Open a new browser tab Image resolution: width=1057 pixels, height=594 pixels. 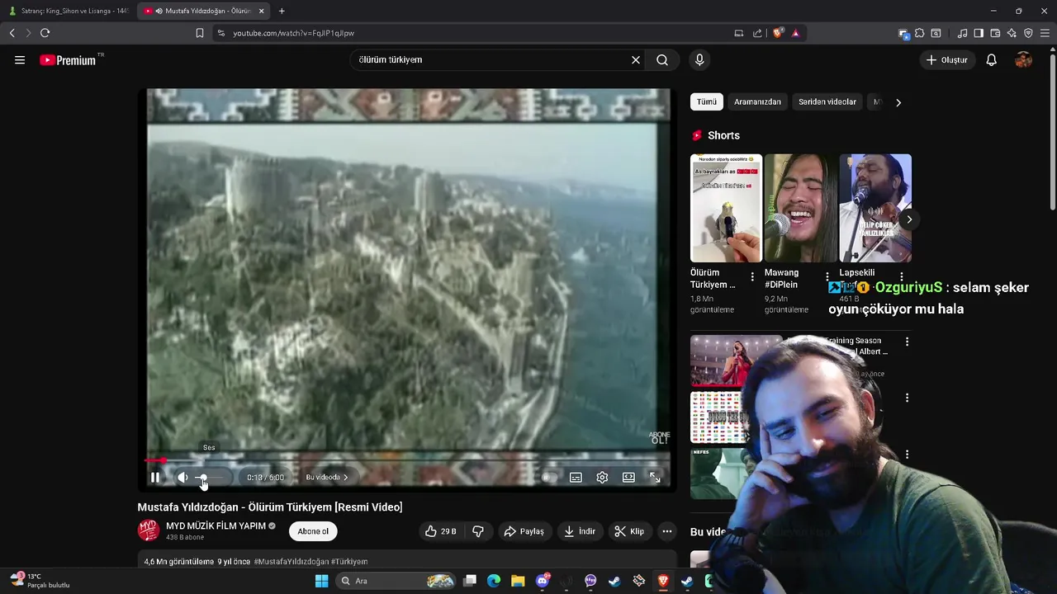click(x=282, y=11)
